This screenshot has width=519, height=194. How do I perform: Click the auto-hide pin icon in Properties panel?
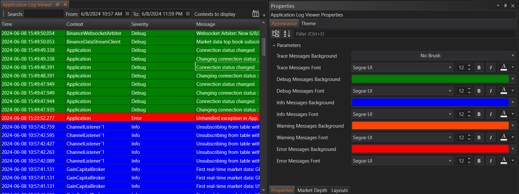tap(505, 6)
